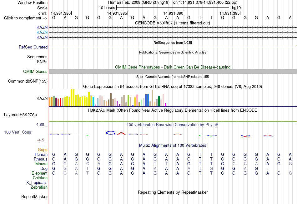
Task: Click 'Repeating Elements by RepeatMasker' title
Action: [173, 192]
